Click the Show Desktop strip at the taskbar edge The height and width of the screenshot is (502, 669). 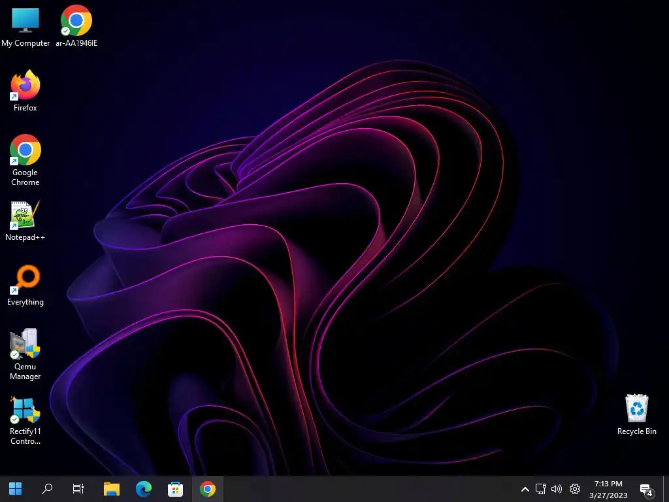(x=666, y=489)
